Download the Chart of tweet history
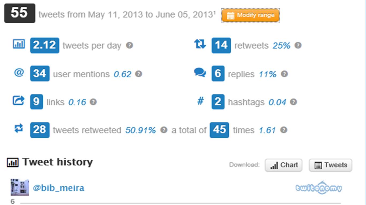 [284, 165]
